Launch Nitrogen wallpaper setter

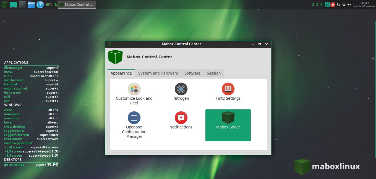click(181, 92)
